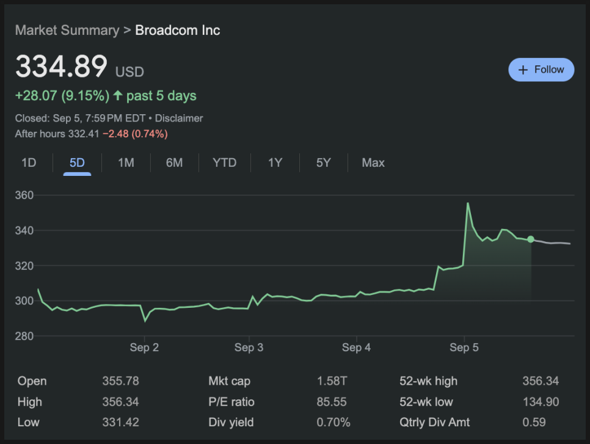Click the Follow button
Screen dimensions: 590x444
[x=541, y=70]
